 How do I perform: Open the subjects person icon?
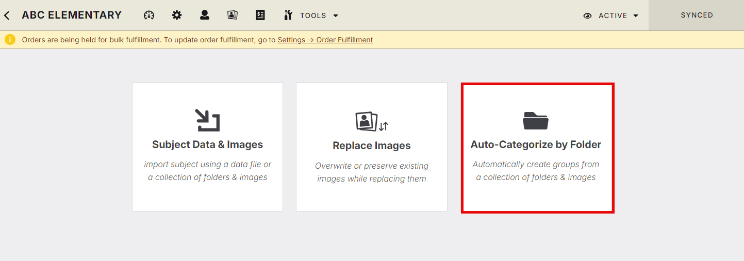pyautogui.click(x=205, y=15)
